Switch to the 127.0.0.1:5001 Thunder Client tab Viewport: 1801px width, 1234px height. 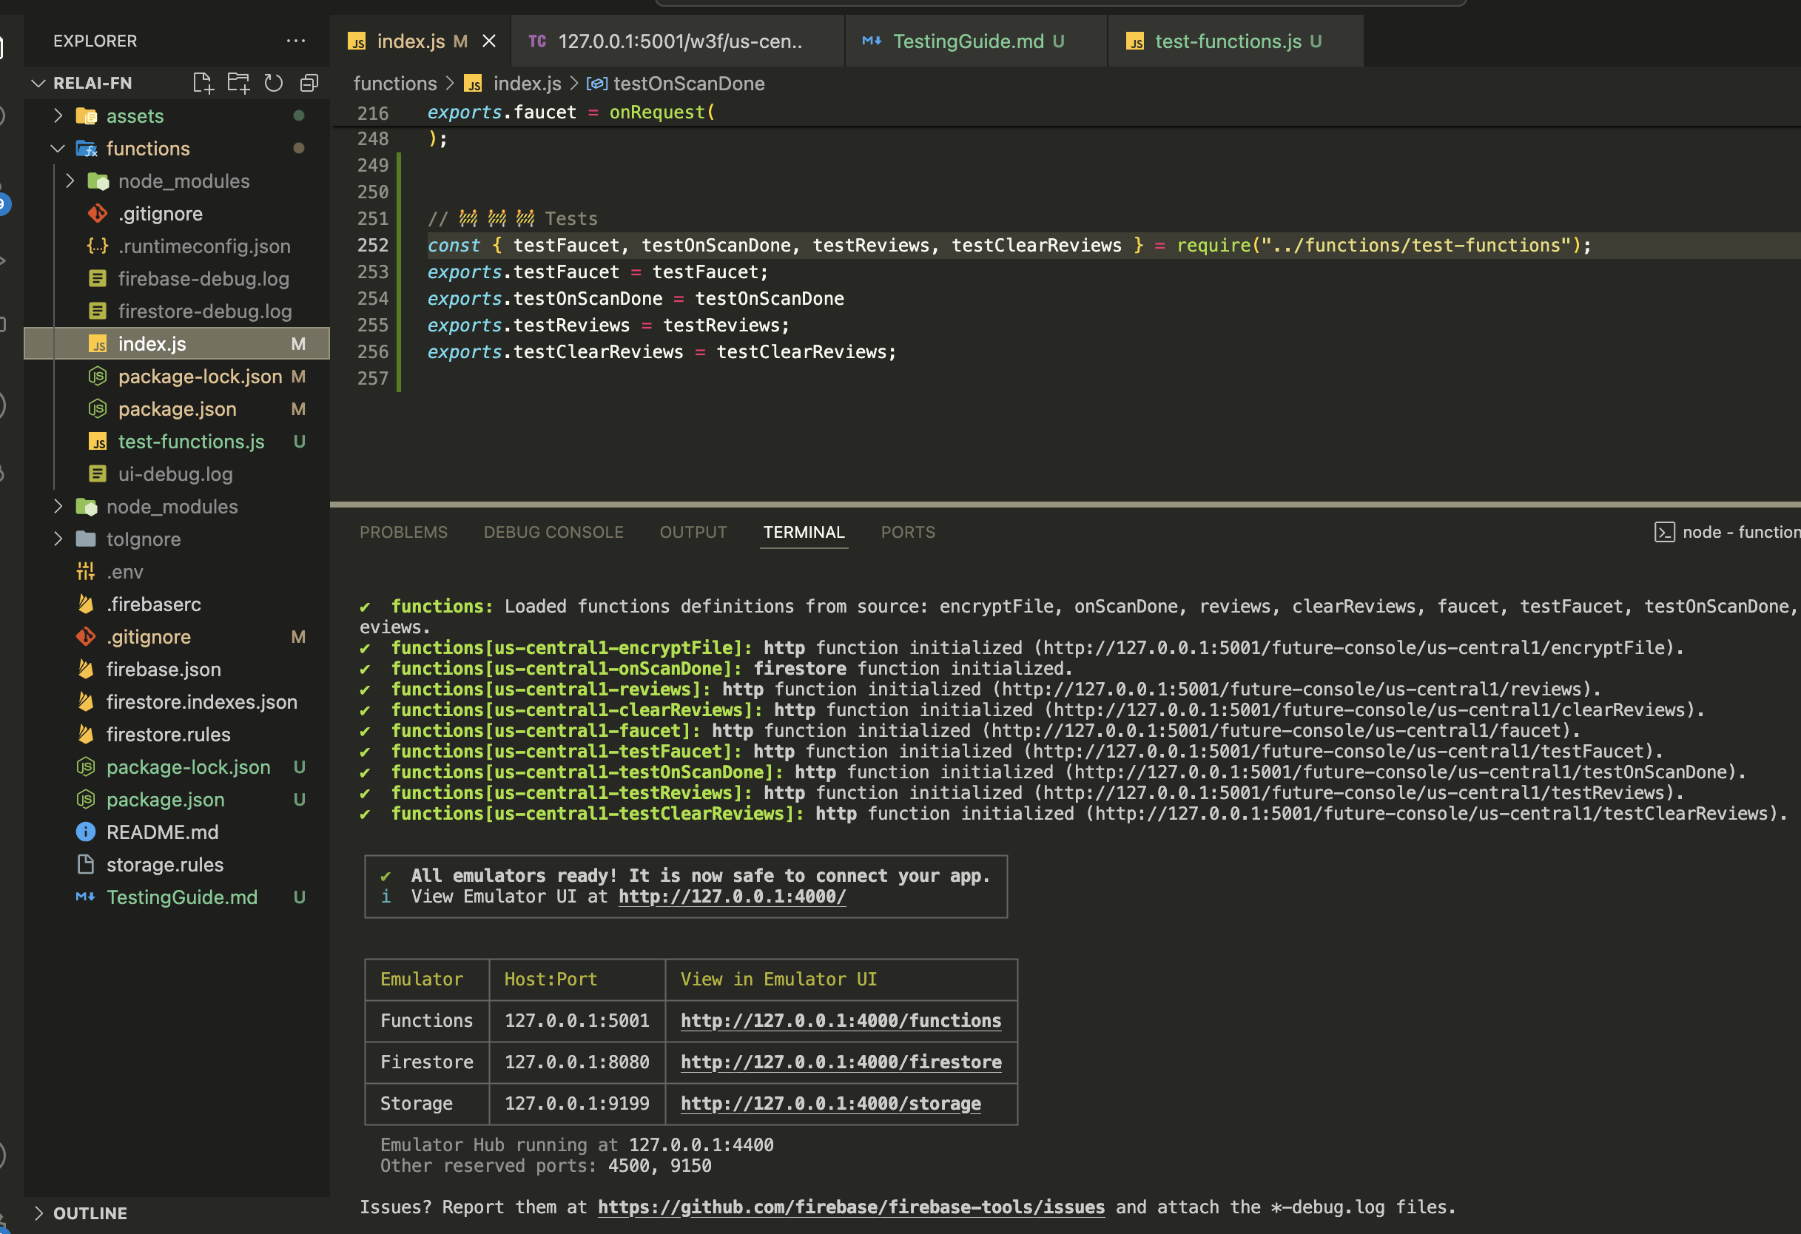point(678,41)
